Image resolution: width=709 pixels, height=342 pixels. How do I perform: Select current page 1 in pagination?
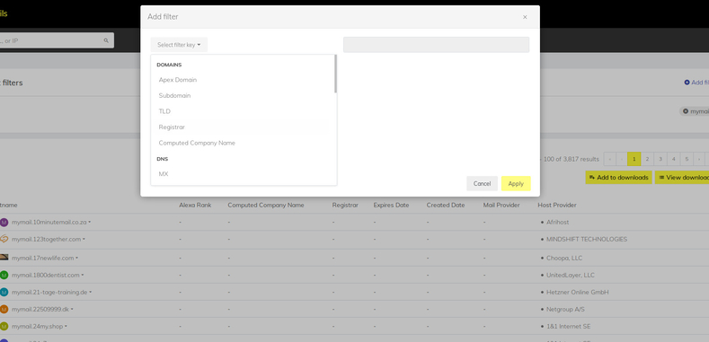tap(634, 159)
